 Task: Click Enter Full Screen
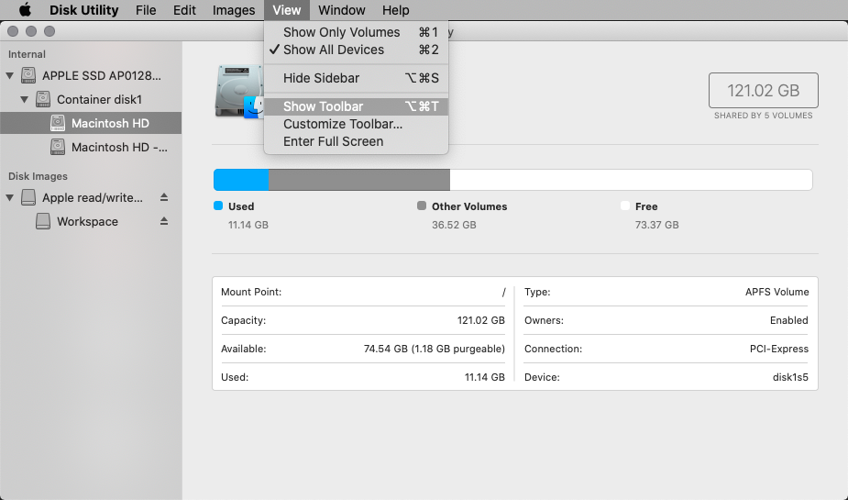[333, 141]
